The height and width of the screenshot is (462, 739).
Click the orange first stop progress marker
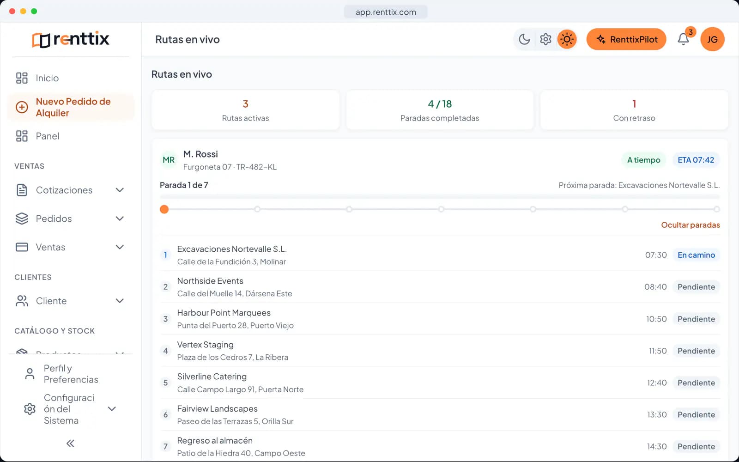[x=164, y=209]
